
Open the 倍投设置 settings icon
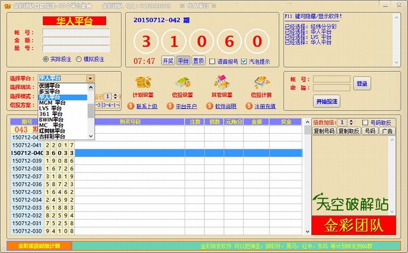[183, 83]
